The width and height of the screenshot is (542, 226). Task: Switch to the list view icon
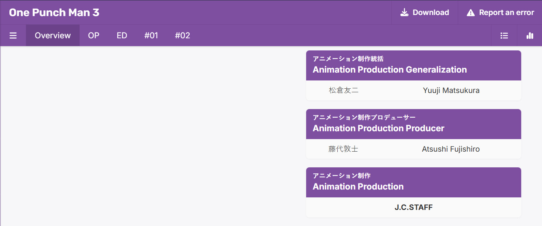click(504, 35)
